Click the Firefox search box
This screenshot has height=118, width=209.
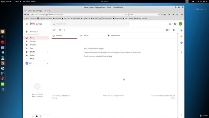(144, 14)
